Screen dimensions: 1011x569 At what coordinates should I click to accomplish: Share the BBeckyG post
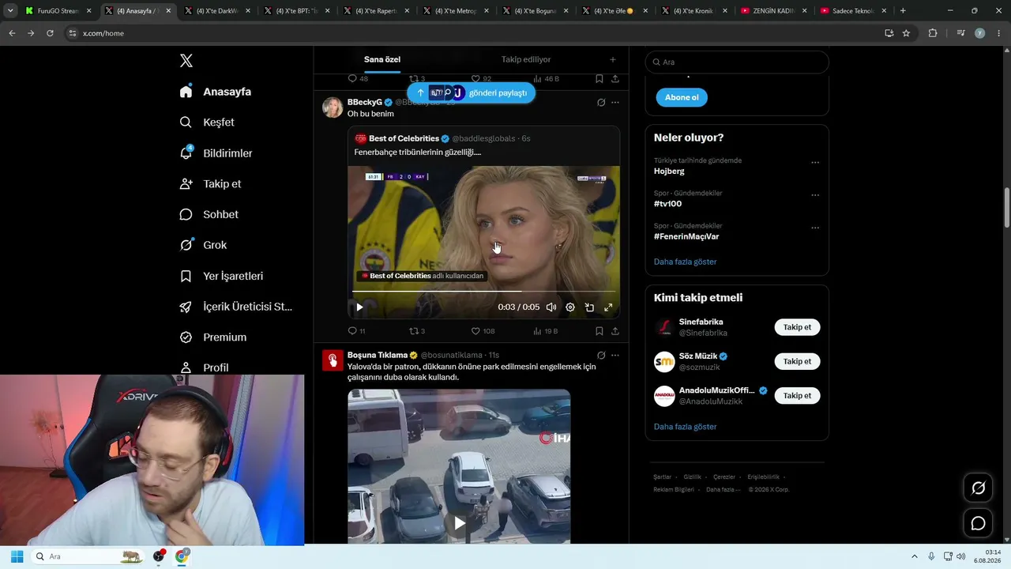pos(615,331)
